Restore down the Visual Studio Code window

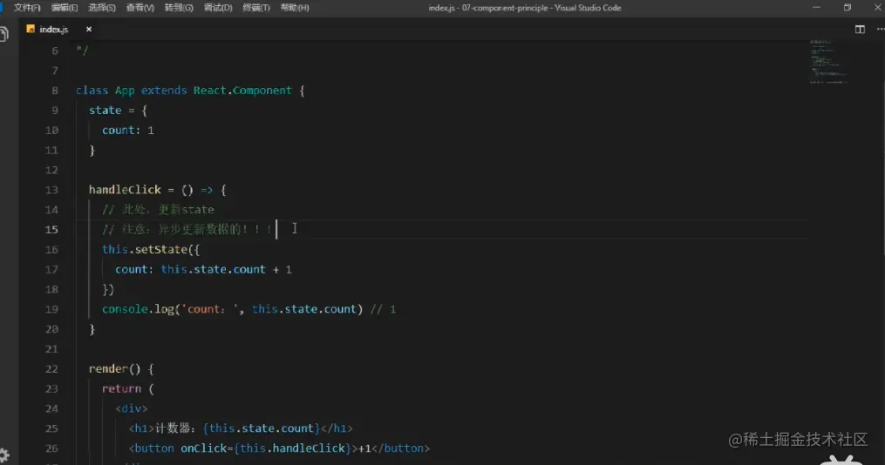tap(848, 7)
